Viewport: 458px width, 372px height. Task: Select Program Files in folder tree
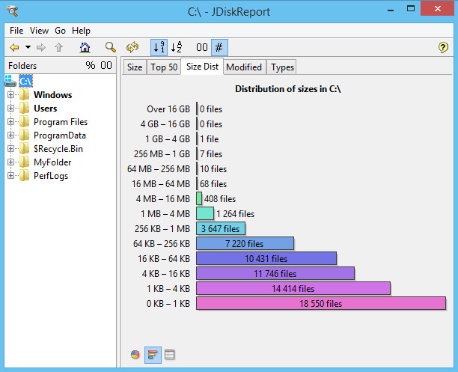pos(61,122)
